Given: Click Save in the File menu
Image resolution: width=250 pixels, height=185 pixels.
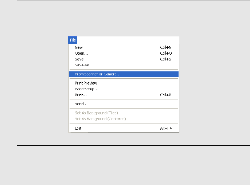Looking at the screenshot, I should [x=79, y=59].
